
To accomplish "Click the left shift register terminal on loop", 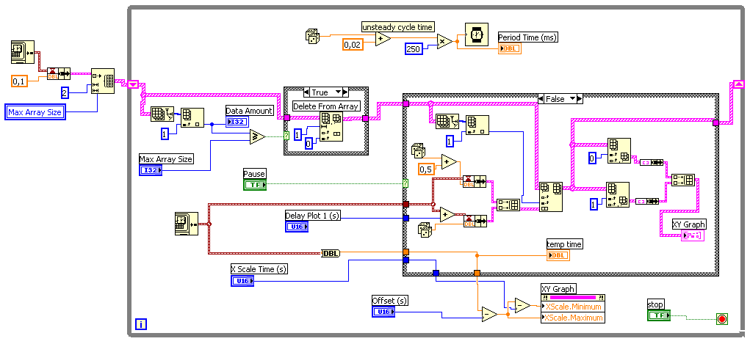I will point(133,84).
